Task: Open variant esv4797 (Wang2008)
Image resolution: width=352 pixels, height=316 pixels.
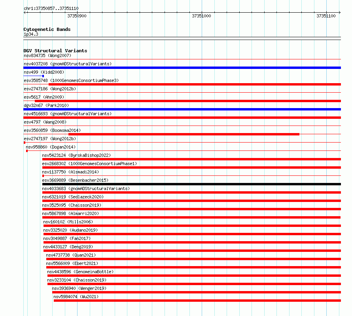Action: (45, 122)
